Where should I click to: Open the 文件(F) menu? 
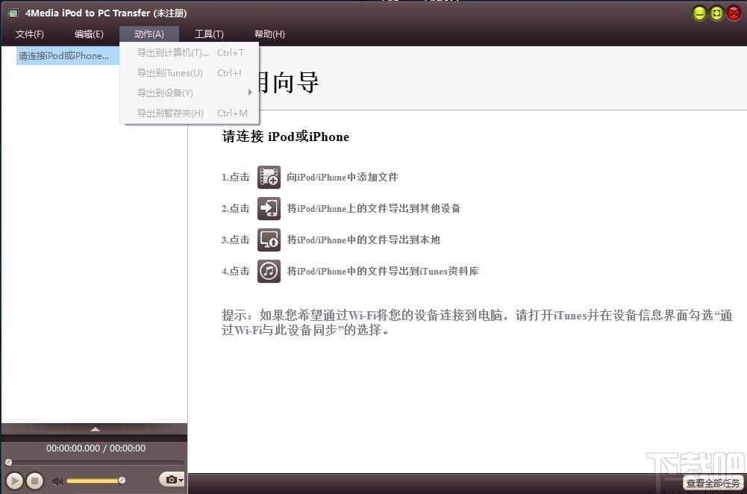[x=30, y=34]
